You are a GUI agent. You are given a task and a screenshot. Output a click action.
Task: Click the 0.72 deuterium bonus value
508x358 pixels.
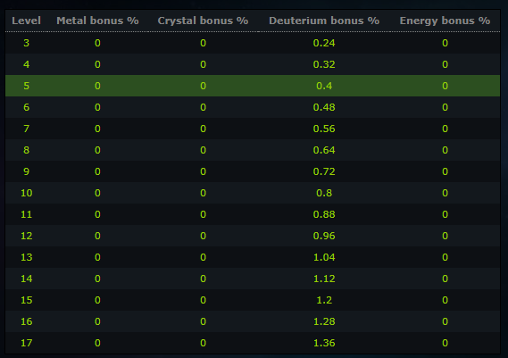[x=324, y=171]
